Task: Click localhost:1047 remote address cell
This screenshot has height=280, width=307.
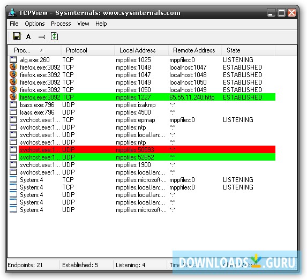Action: point(188,67)
